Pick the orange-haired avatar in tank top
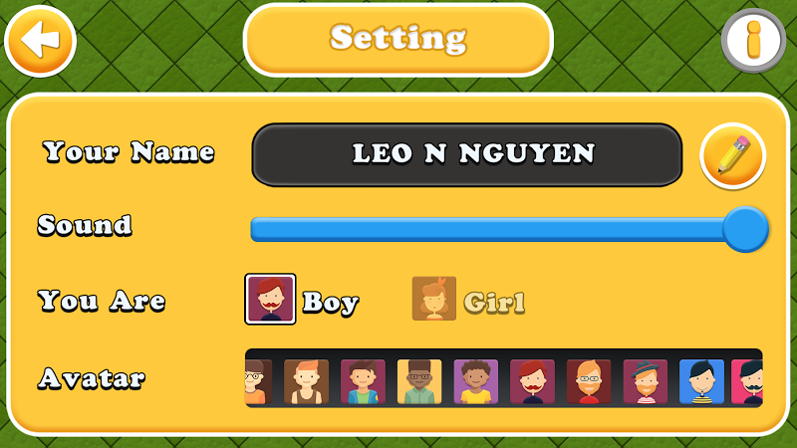Viewport: 797px width, 448px height. (306, 381)
